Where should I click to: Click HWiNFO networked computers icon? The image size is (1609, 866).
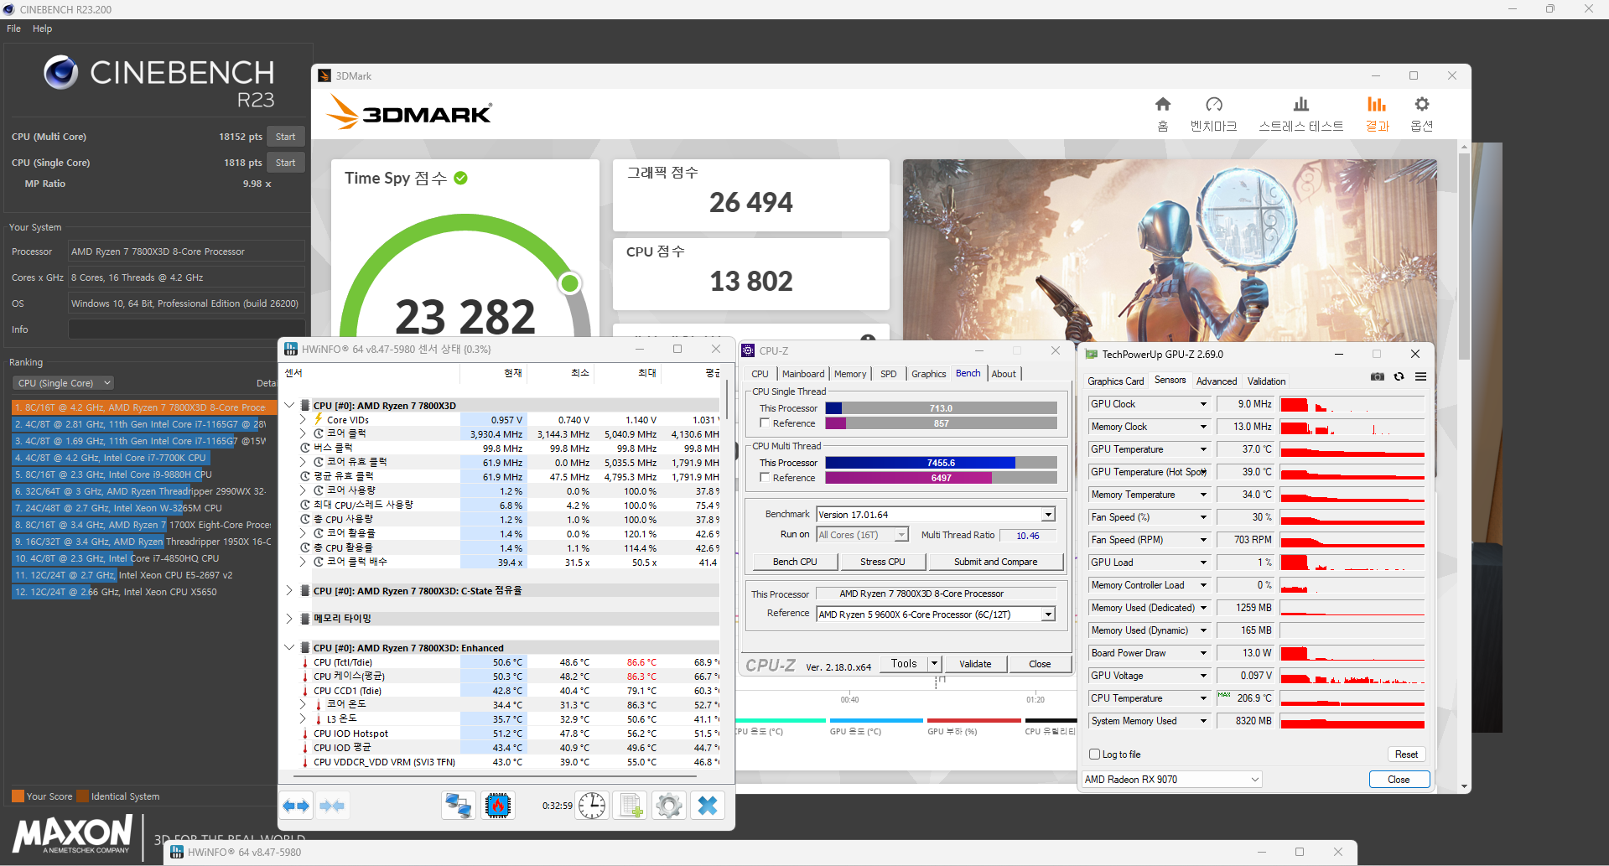click(x=458, y=806)
